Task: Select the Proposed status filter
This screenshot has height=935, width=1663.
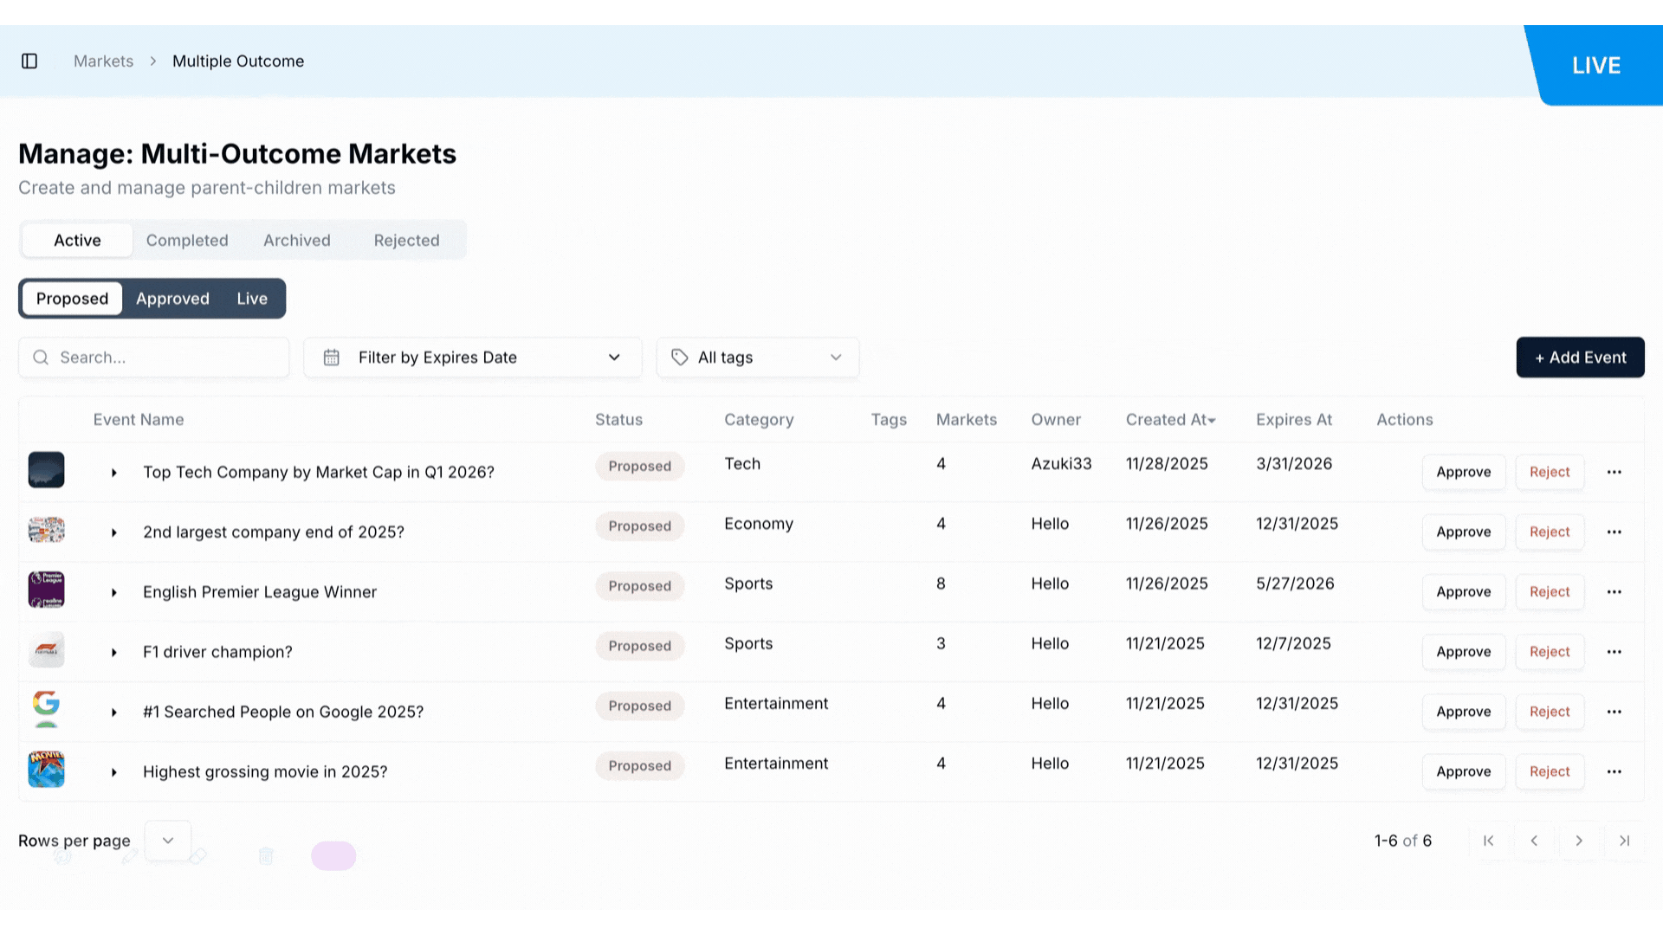Action: click(72, 299)
